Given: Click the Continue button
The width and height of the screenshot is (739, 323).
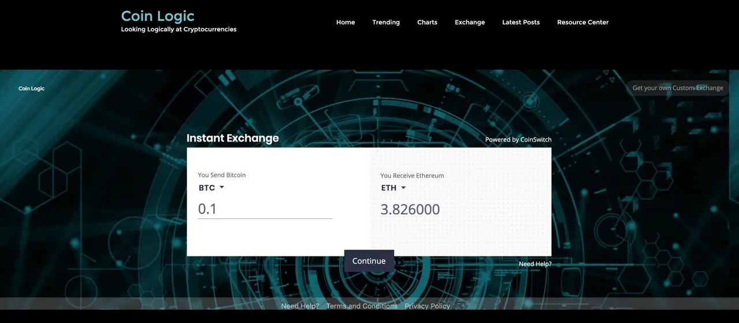Looking at the screenshot, I should (369, 261).
